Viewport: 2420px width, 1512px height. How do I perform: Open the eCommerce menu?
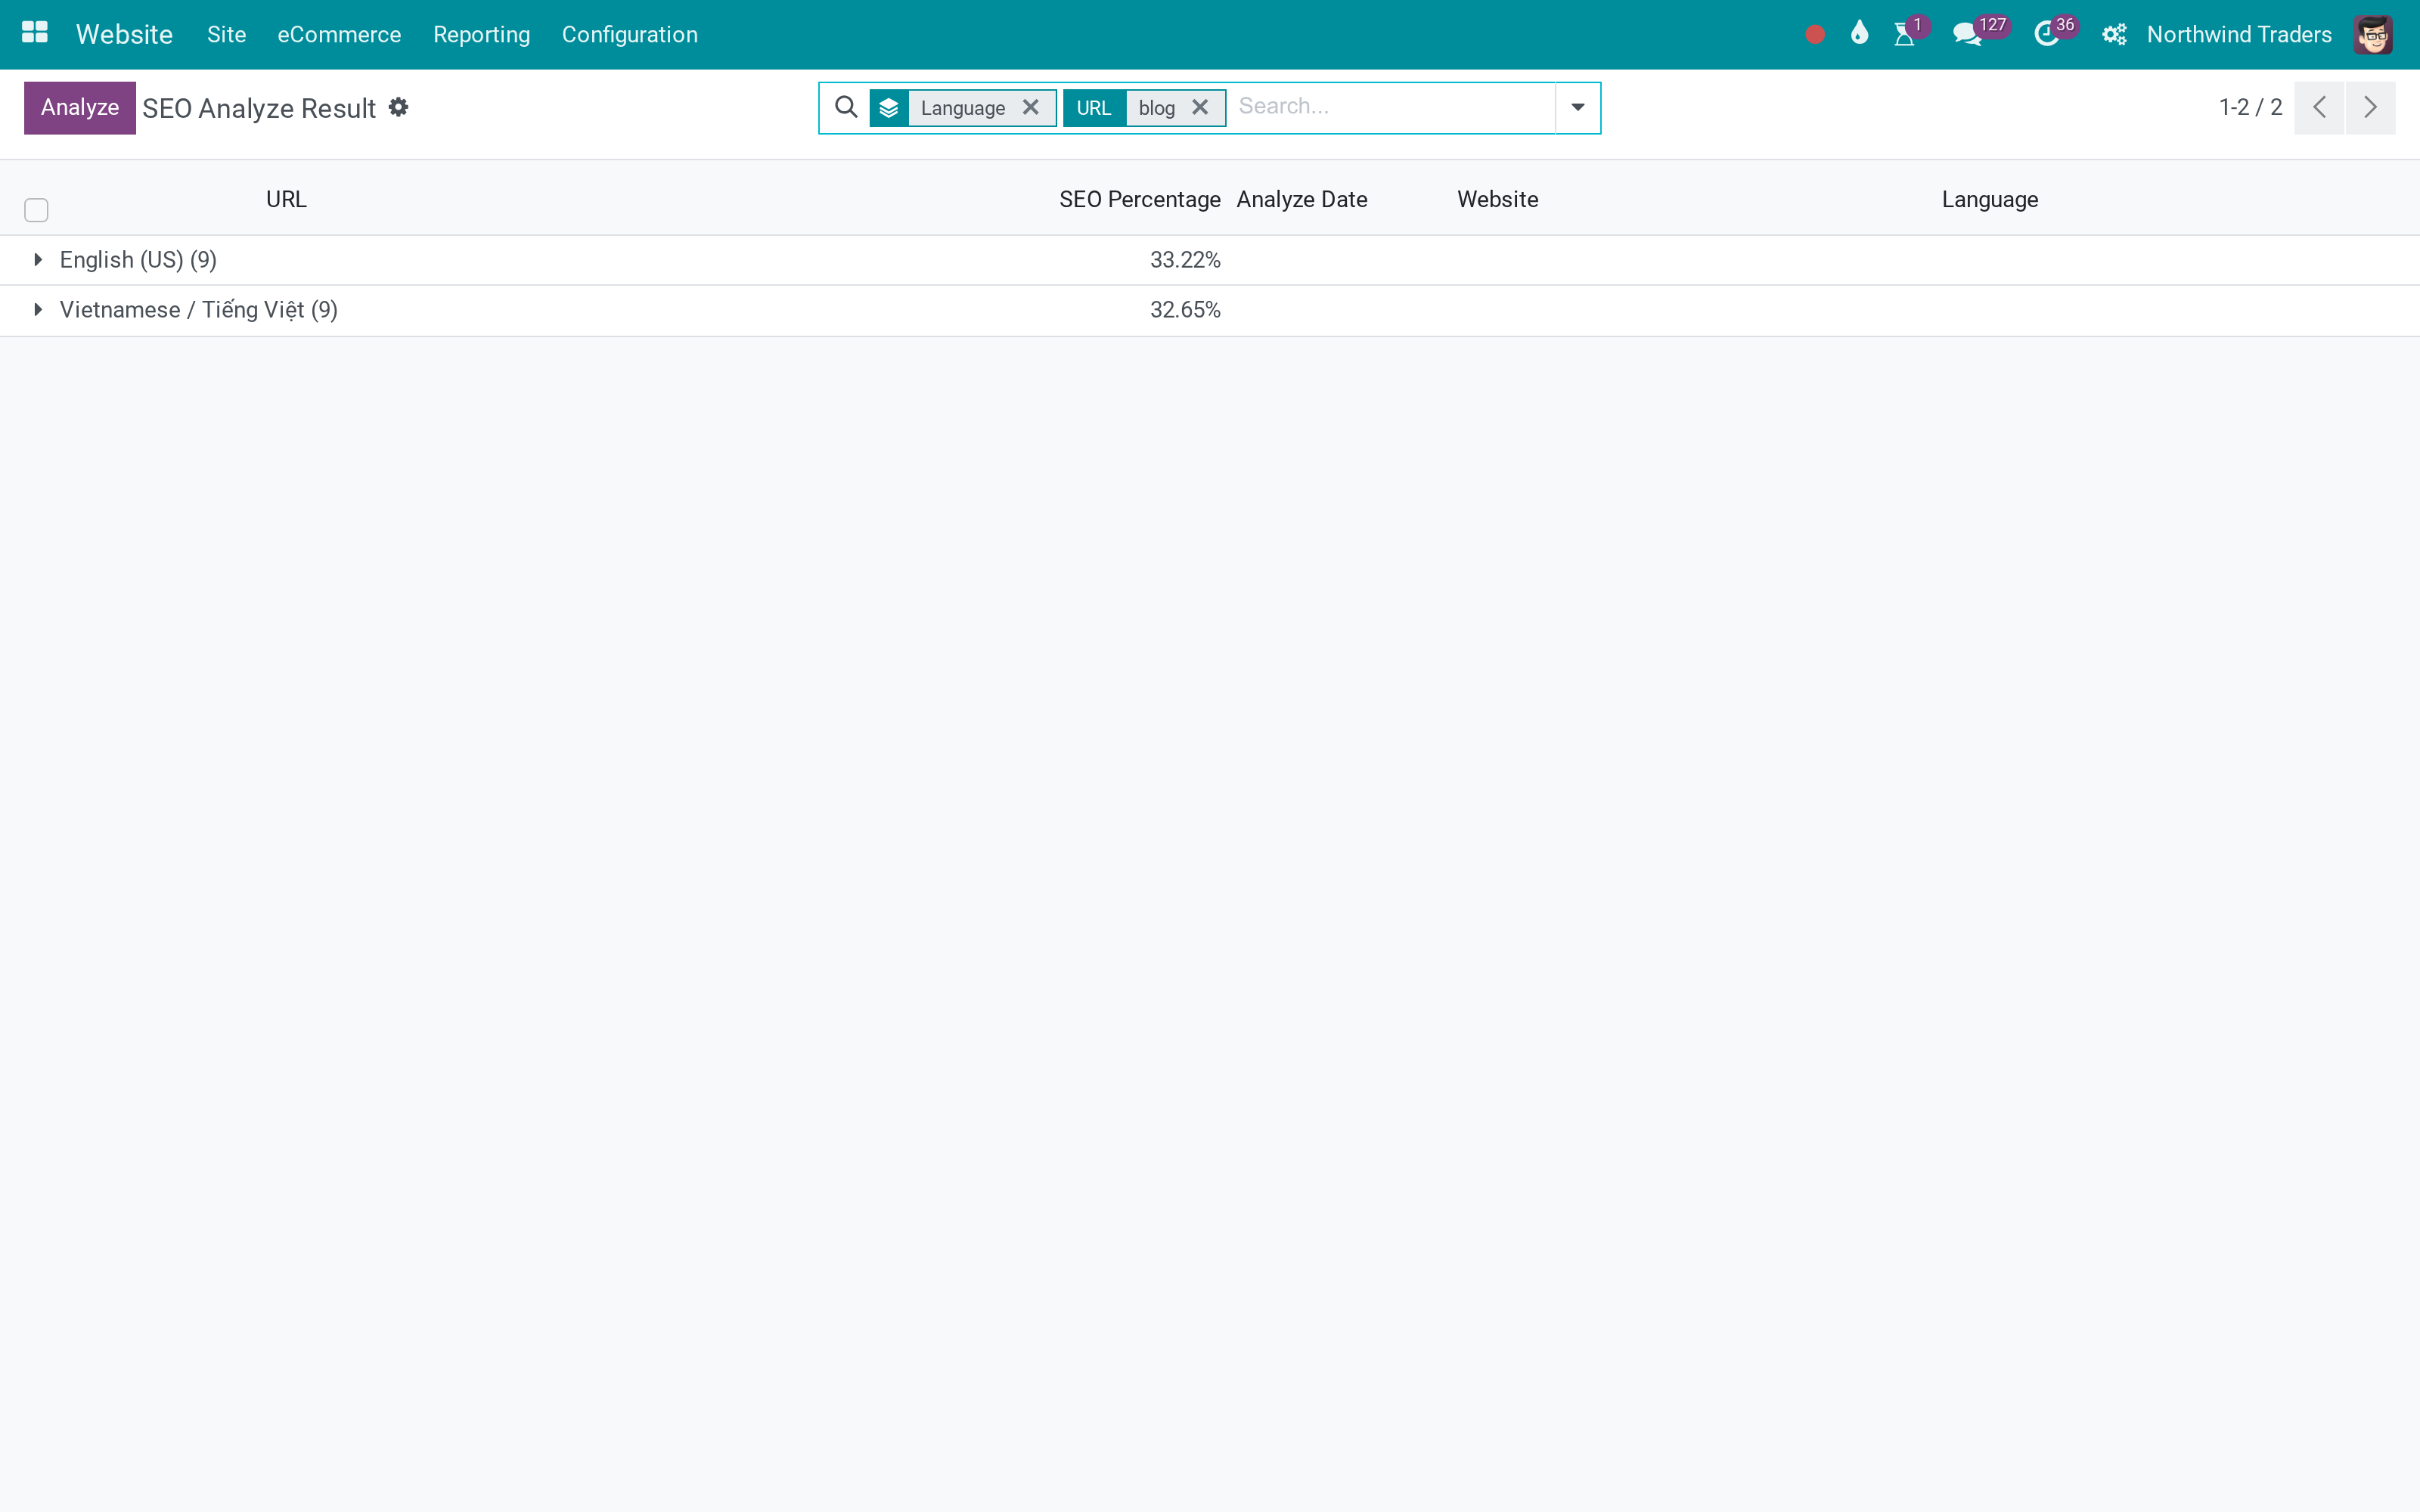pos(339,35)
